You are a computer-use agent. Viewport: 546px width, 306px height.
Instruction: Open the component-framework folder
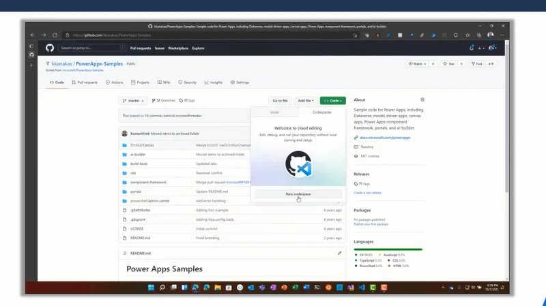(x=148, y=182)
